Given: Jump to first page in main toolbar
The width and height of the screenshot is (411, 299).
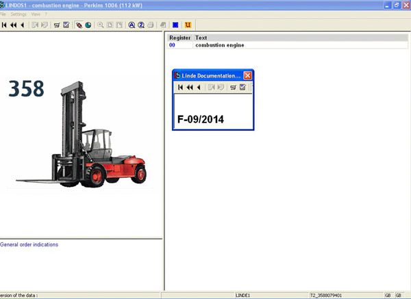Looking at the screenshot, I should click(4, 25).
